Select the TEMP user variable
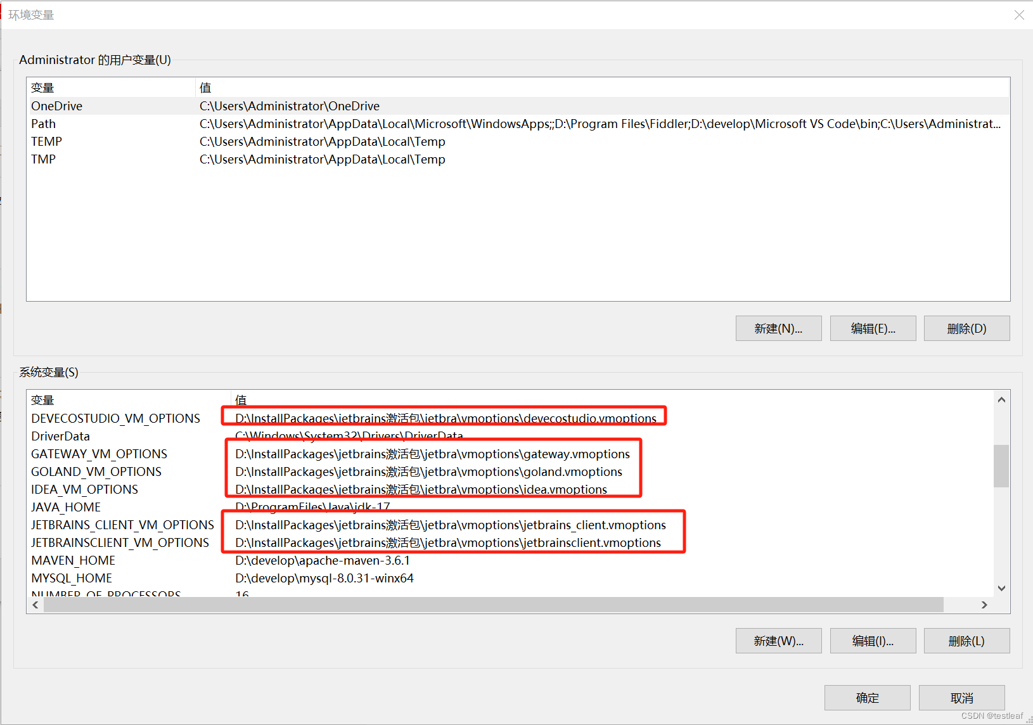This screenshot has width=1033, height=725. [518, 141]
